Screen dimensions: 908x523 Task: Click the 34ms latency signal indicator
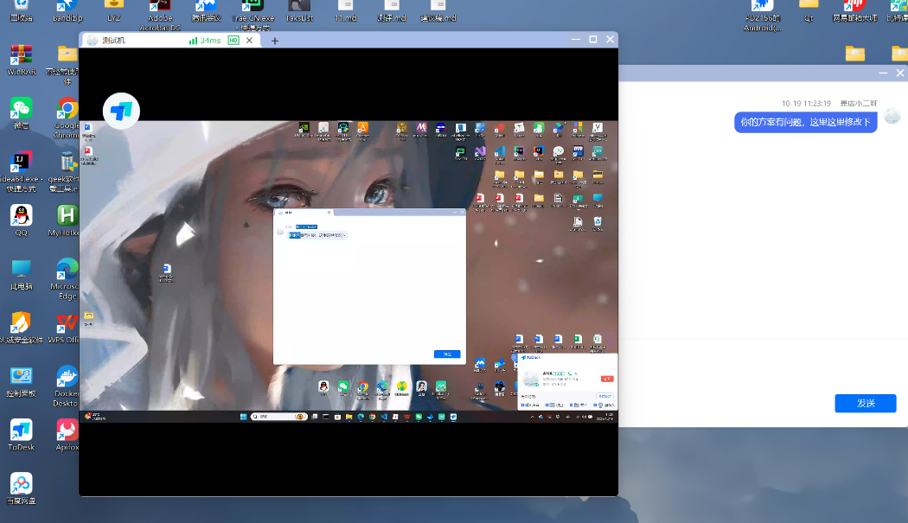click(x=205, y=41)
